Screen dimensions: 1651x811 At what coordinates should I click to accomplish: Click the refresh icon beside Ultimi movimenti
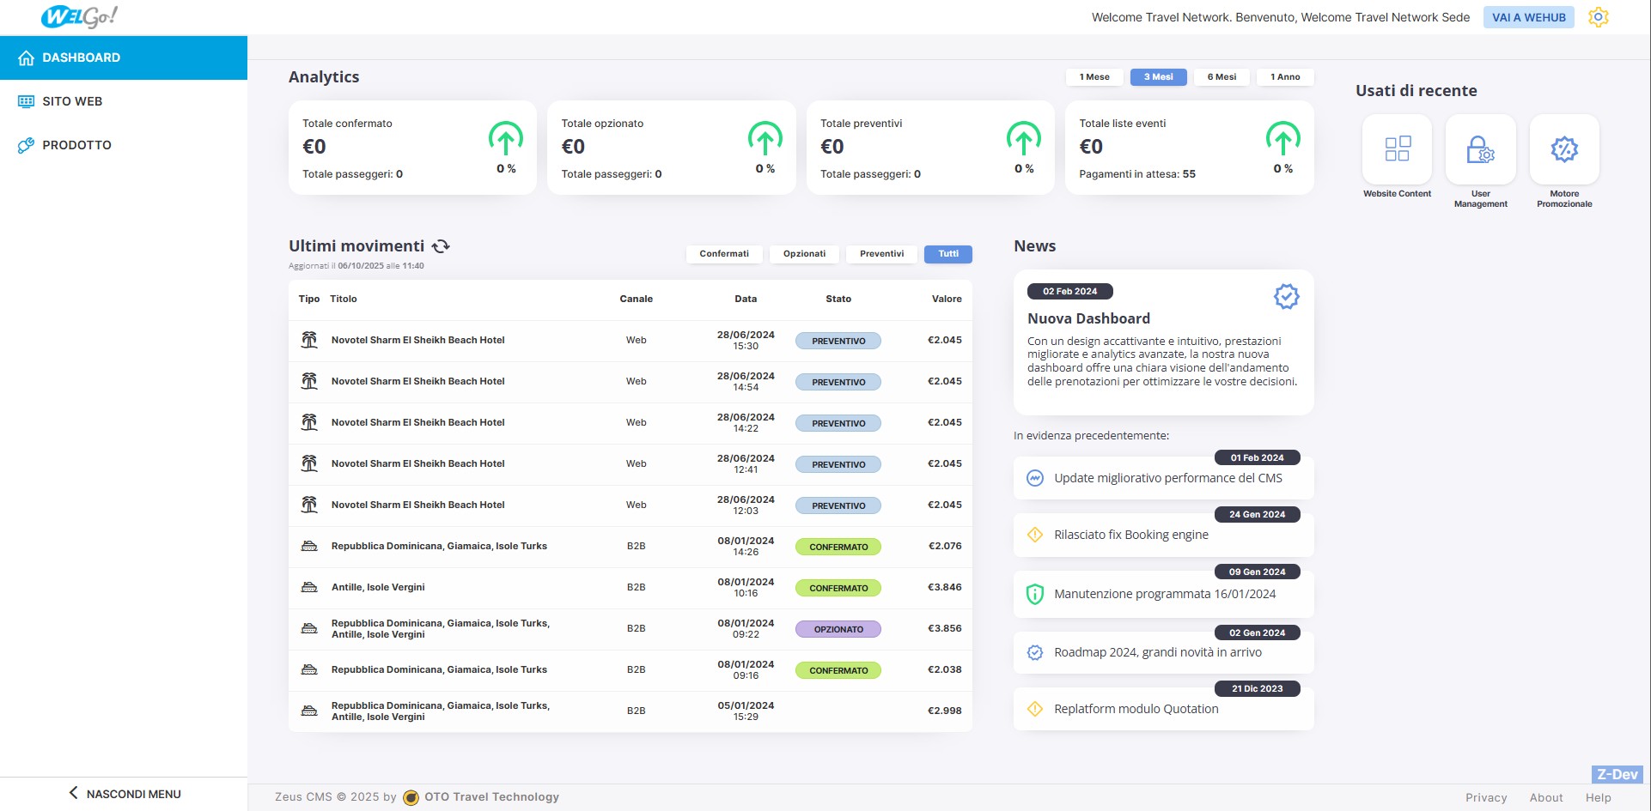pyautogui.click(x=441, y=246)
